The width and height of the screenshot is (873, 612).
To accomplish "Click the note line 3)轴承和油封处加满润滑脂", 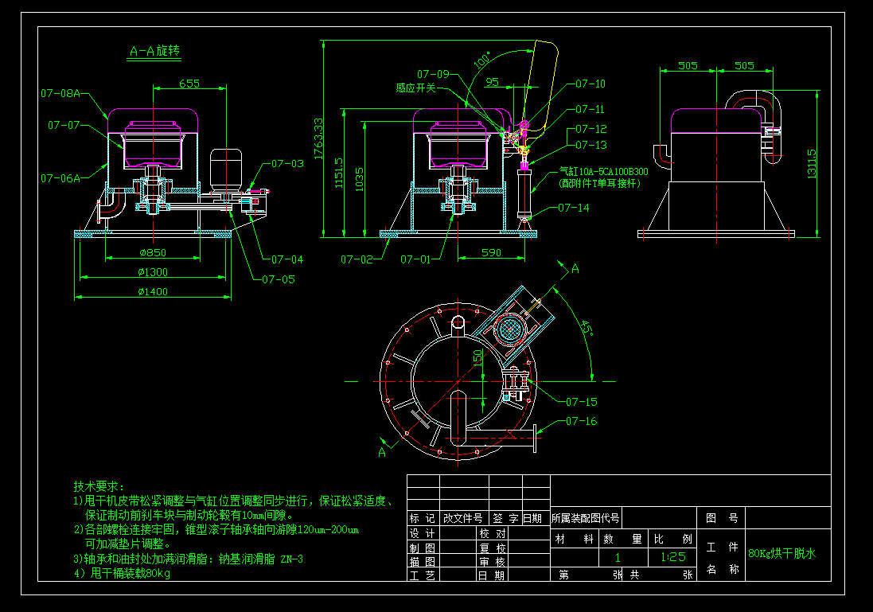I will point(188,559).
